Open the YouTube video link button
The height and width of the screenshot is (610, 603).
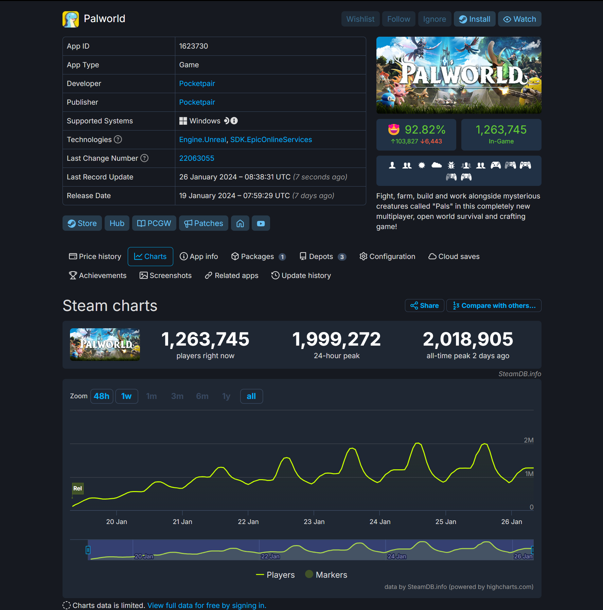[261, 223]
